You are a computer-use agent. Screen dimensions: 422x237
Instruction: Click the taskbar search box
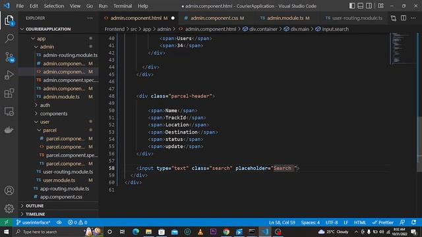[57, 232]
